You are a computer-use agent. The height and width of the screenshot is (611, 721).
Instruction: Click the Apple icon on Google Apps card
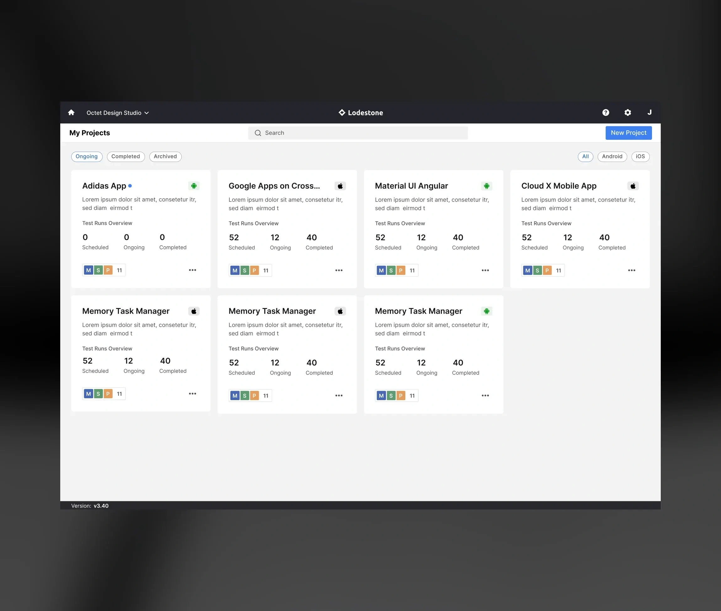pyautogui.click(x=340, y=186)
